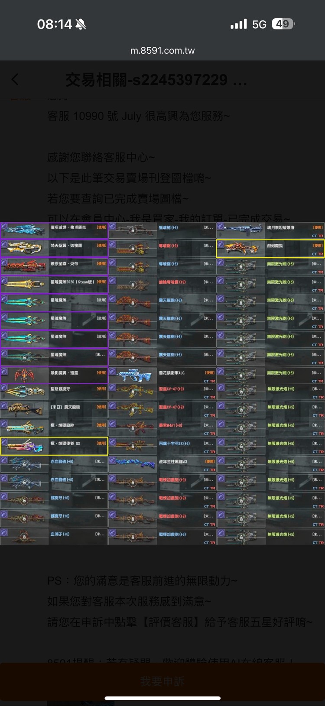Tap the purple feather badge on 聖怒螺旋牙

[4, 388]
